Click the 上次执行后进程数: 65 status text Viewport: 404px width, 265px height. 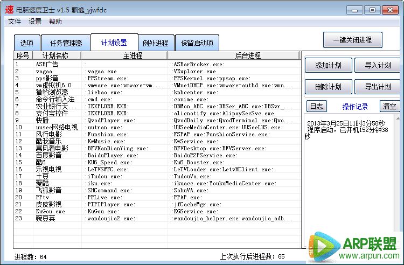pos(252,256)
